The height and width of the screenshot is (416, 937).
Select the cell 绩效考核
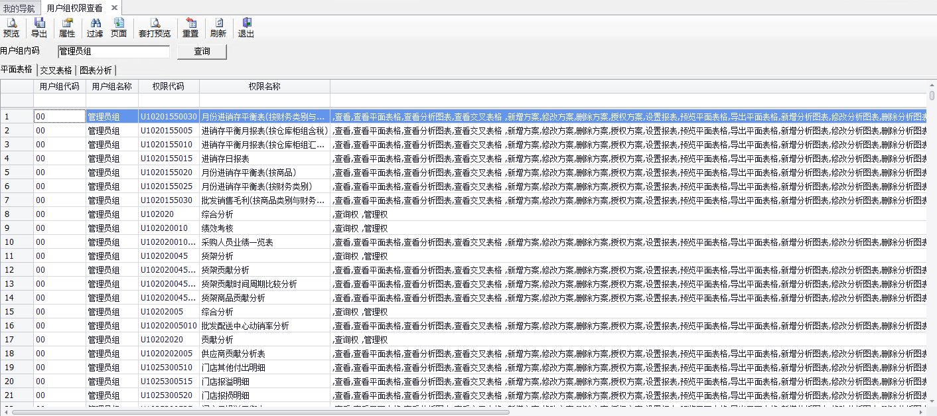pyautogui.click(x=265, y=228)
